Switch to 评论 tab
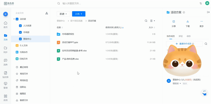The image size is (211, 104). (x=181, y=36)
